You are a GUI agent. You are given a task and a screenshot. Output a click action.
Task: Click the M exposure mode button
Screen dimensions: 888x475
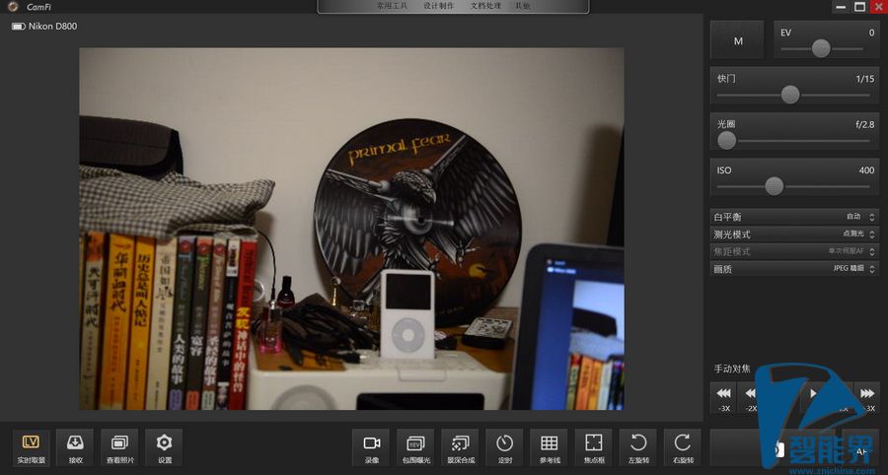pyautogui.click(x=737, y=40)
